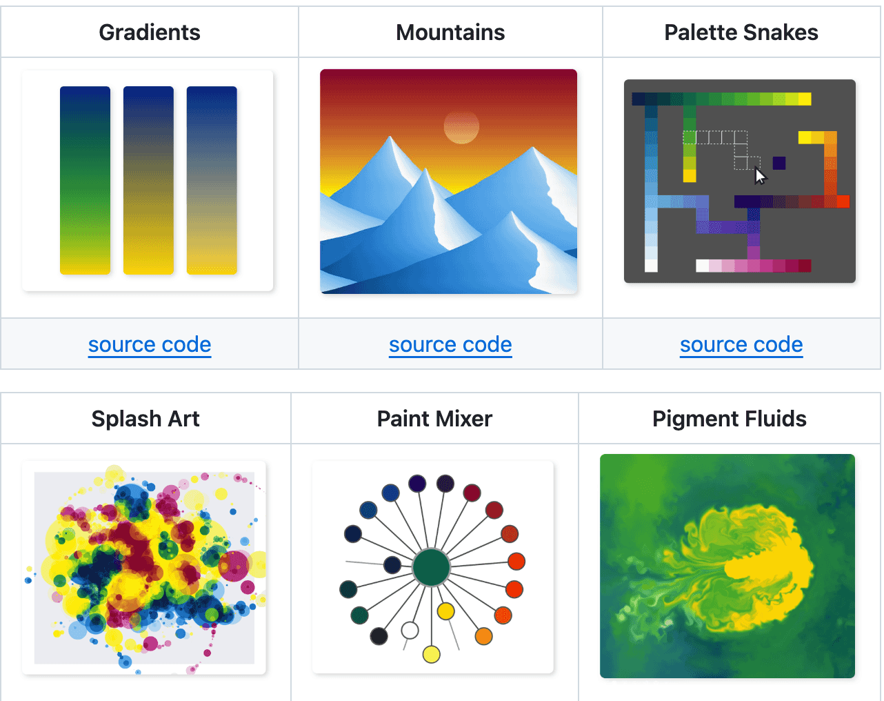Pick the black paint circle in Paint Mixer
This screenshot has width=884, height=701.
379,635
